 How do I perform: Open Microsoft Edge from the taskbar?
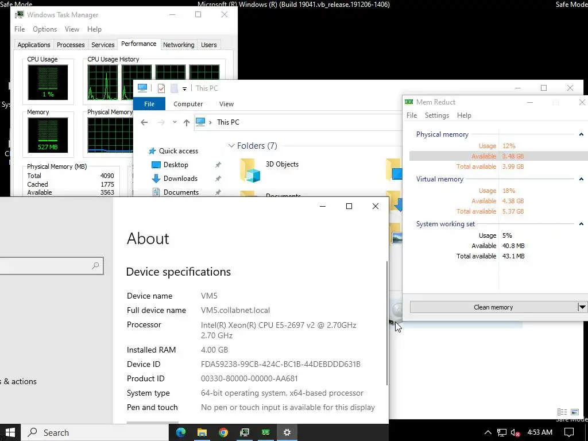coord(181,432)
